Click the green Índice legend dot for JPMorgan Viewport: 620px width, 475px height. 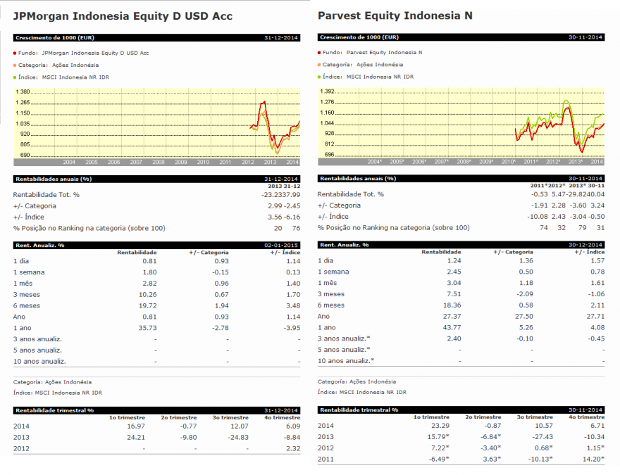[x=15, y=77]
